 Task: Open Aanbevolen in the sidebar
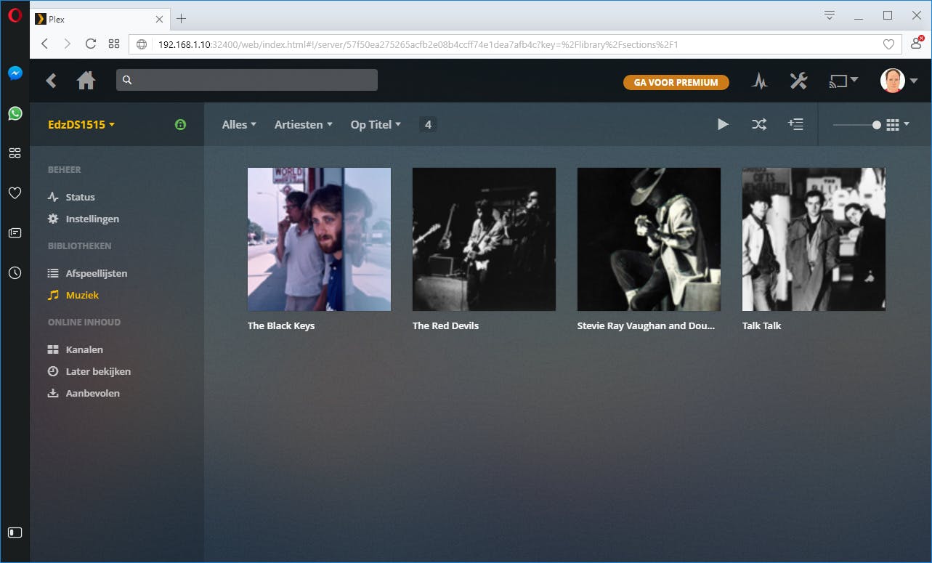pos(84,393)
